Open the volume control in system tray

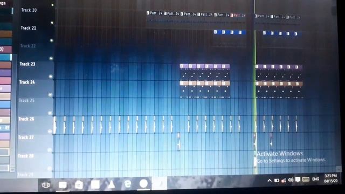coord(291,180)
